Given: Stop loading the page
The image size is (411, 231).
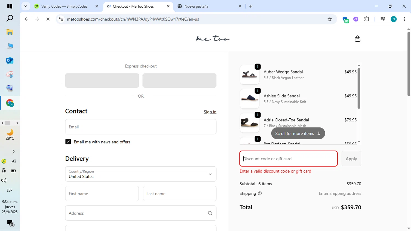Looking at the screenshot, I should coord(48,19).
